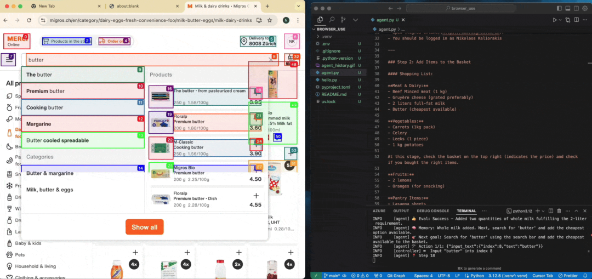Open Chrome three-dot menu

pyautogui.click(x=298, y=20)
